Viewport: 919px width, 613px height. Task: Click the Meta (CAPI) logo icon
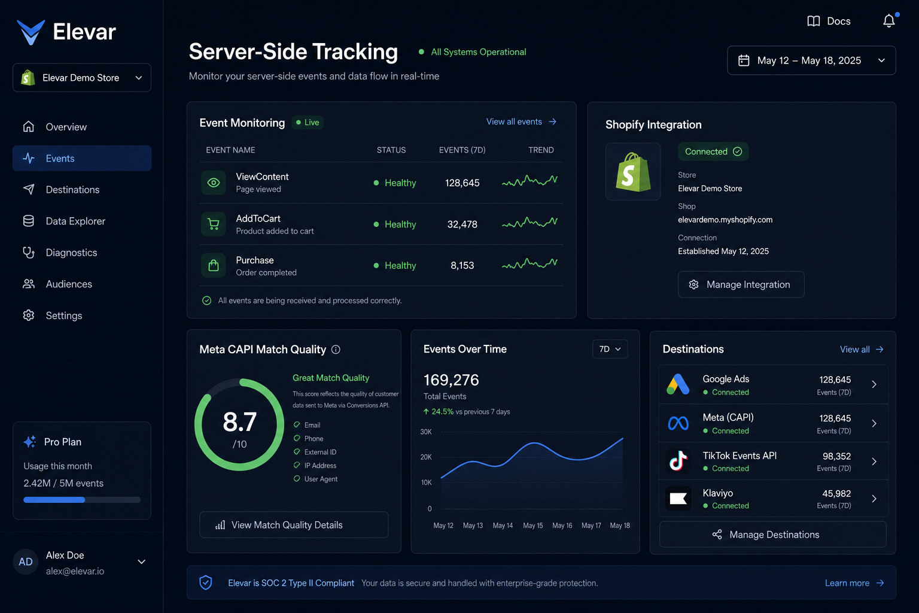coord(678,423)
